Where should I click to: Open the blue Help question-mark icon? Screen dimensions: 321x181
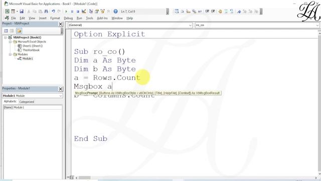(115, 12)
